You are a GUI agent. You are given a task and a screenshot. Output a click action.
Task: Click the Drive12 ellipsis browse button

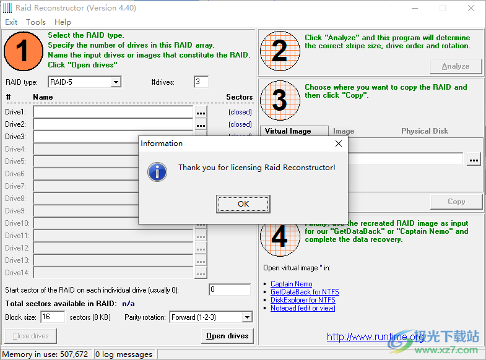pos(201,249)
